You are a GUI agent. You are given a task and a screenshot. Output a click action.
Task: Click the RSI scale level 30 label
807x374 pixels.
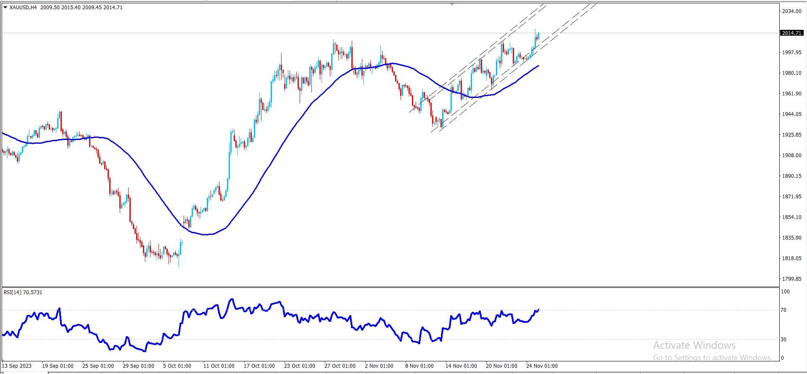[x=783, y=340]
